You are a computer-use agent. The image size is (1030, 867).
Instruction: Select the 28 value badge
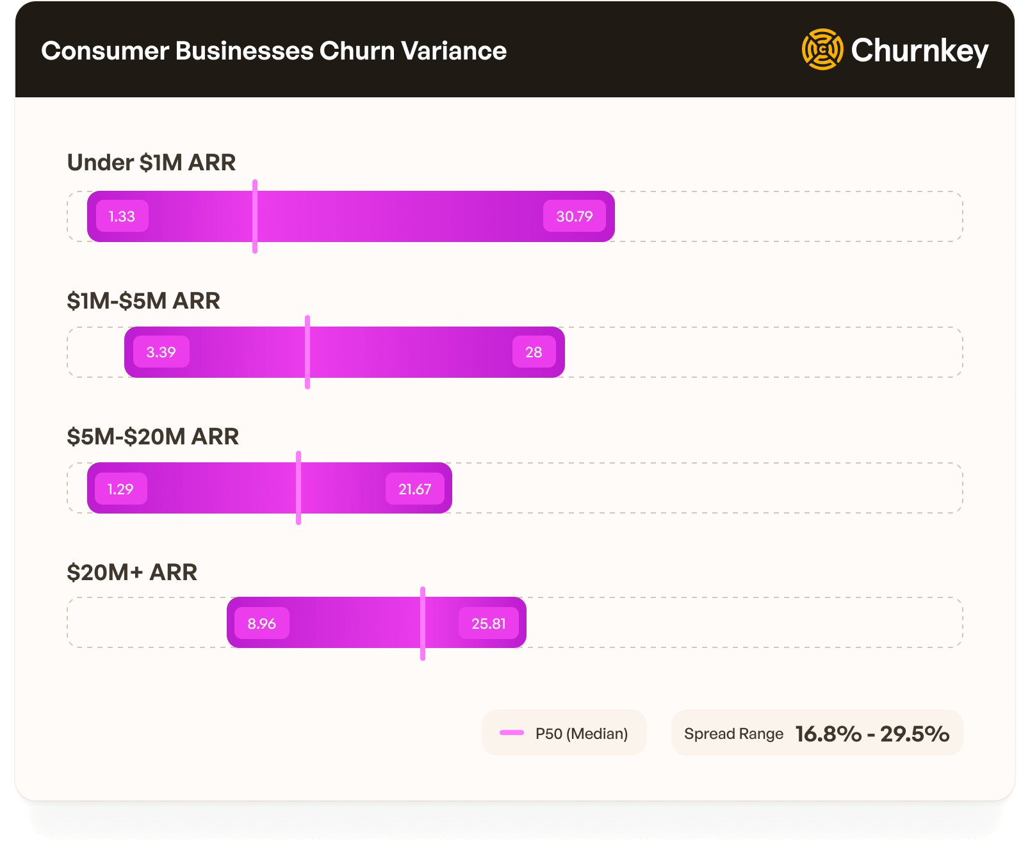pyautogui.click(x=534, y=352)
